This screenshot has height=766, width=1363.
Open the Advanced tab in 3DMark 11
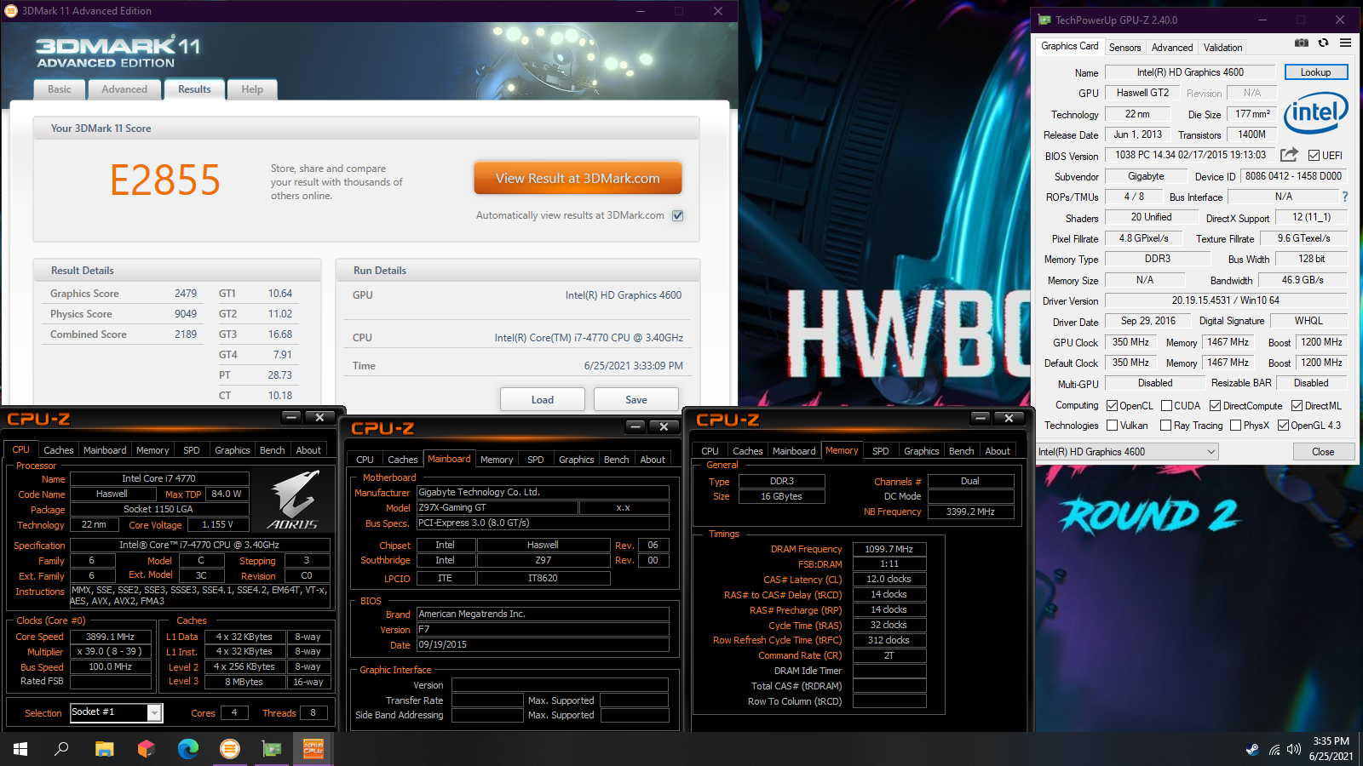[124, 89]
